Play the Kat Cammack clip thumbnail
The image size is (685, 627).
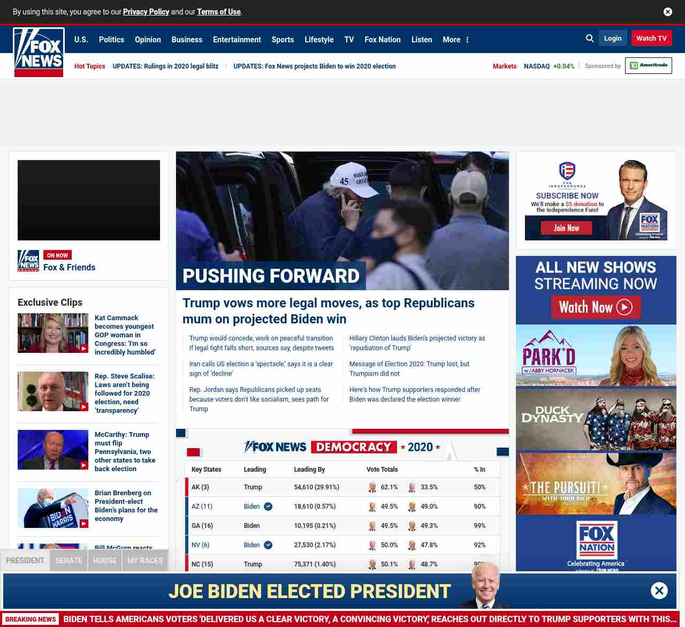click(x=53, y=333)
